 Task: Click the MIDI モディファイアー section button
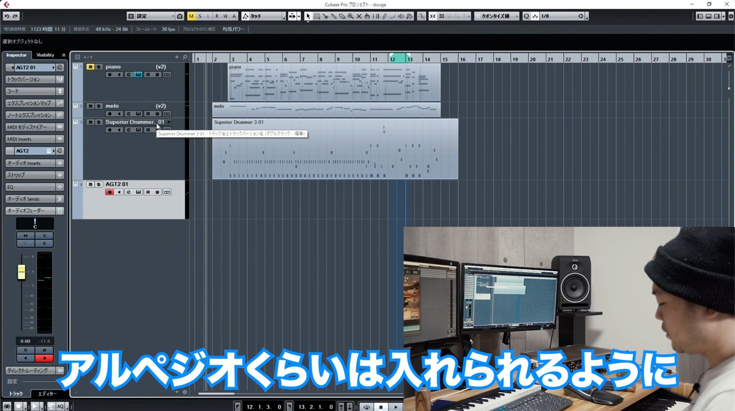(35, 127)
